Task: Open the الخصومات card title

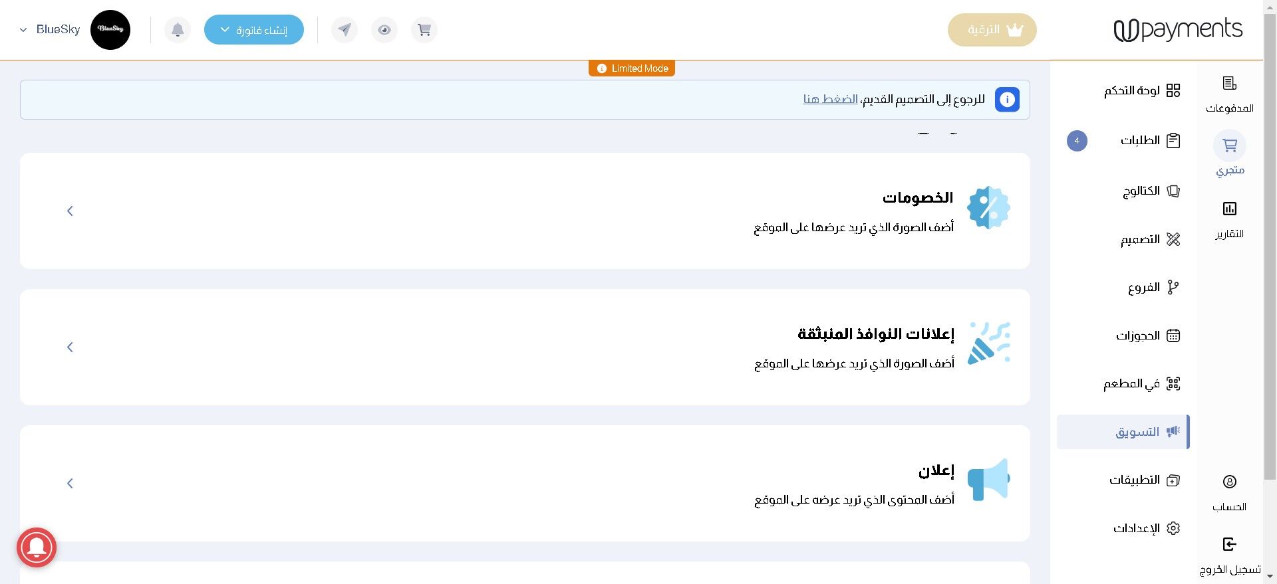Action: 918,198
